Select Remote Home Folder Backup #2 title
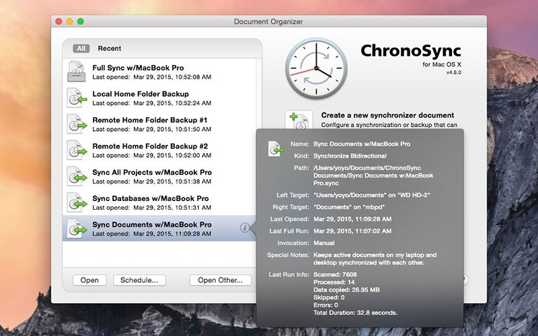Viewport: 538px width, 336px height. pyautogui.click(x=150, y=146)
